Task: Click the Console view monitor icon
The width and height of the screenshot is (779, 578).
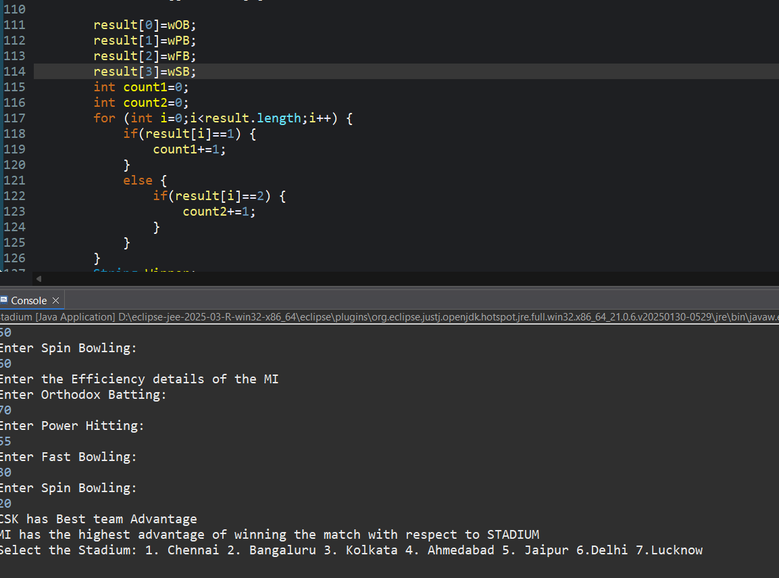Action: (x=5, y=300)
